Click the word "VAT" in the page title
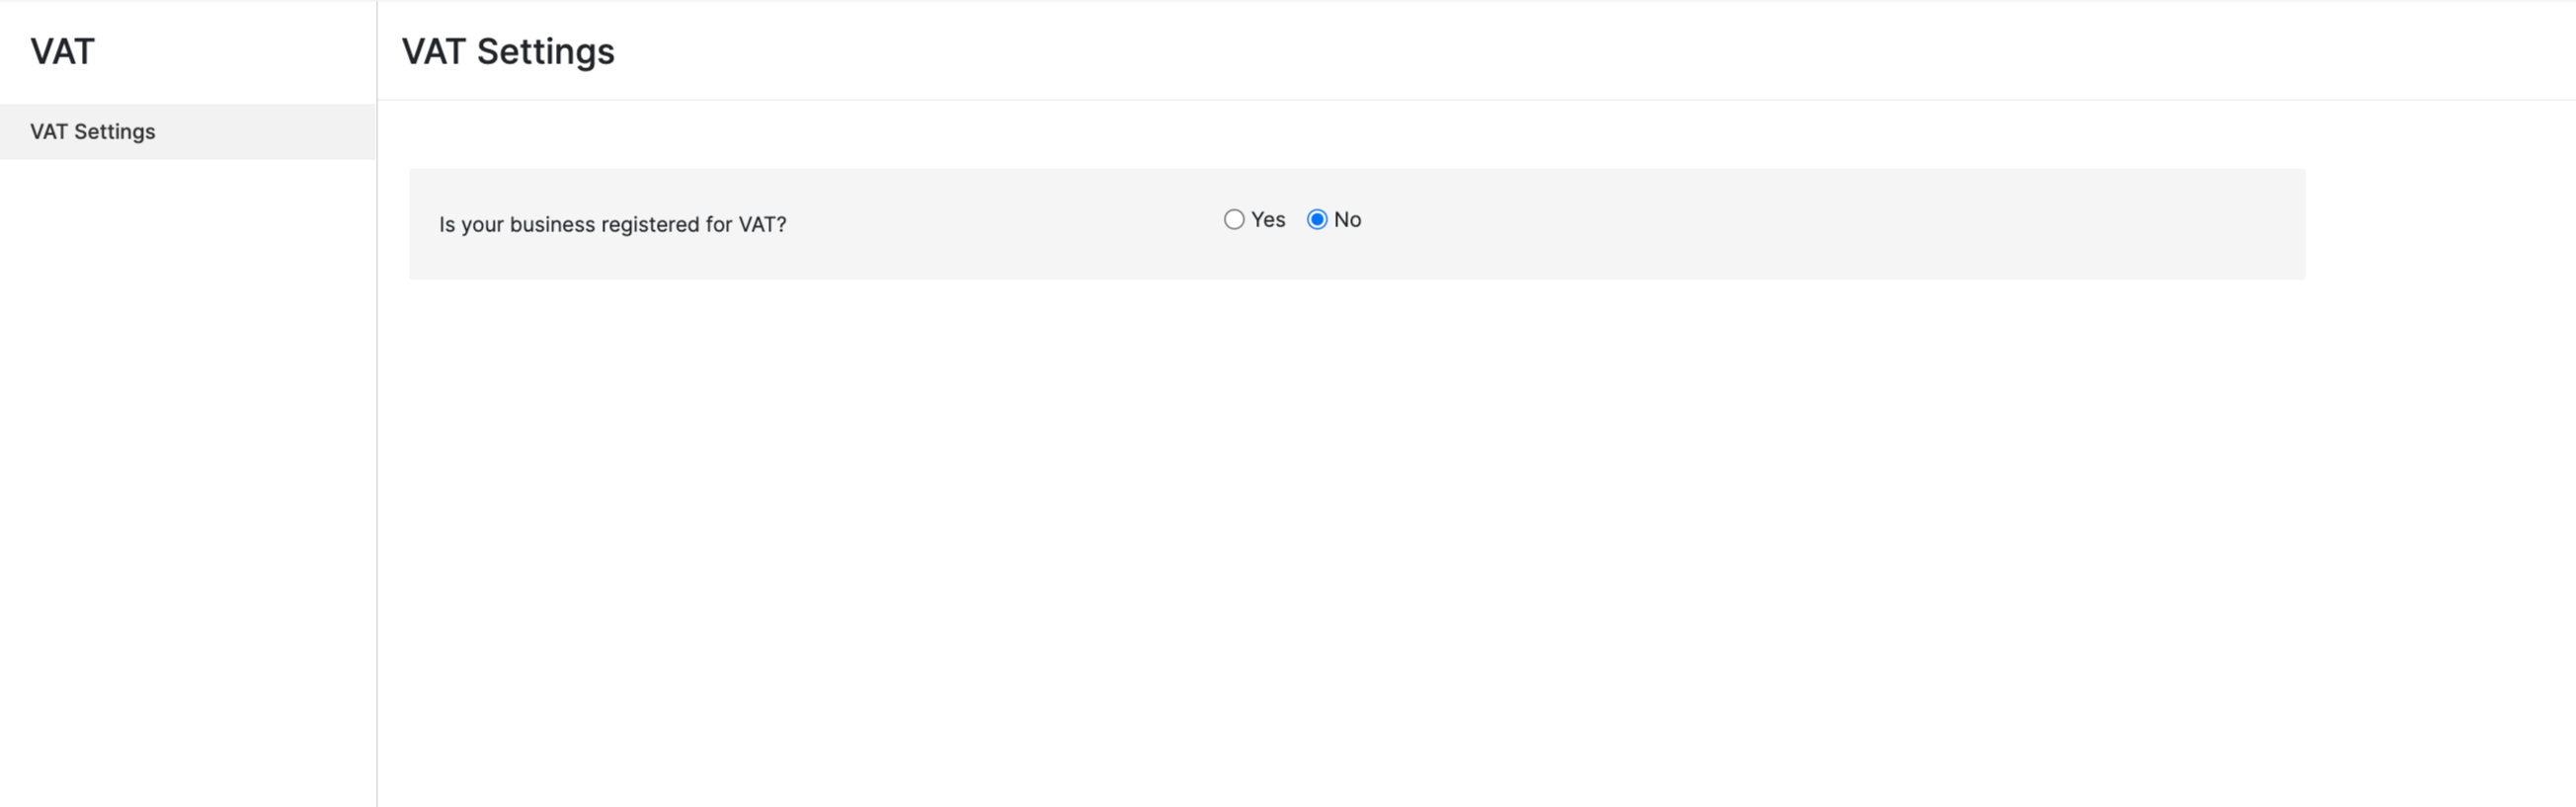This screenshot has height=807, width=2576. [434, 51]
